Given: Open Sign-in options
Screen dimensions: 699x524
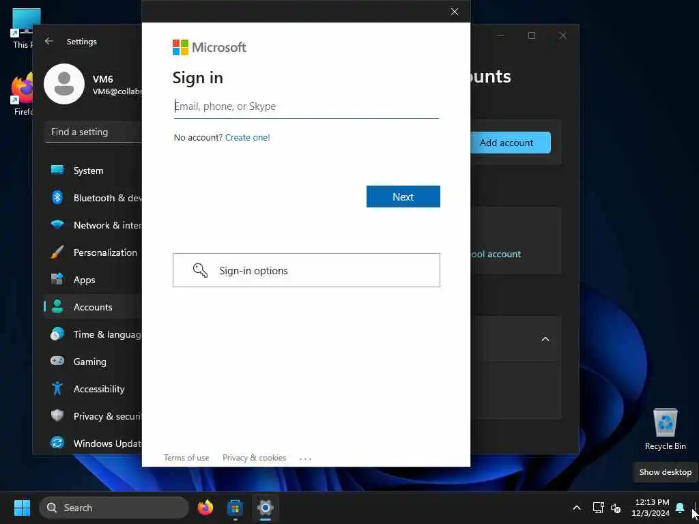Looking at the screenshot, I should [306, 270].
